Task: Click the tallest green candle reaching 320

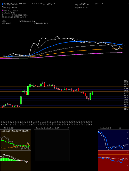Action: [28, 91]
